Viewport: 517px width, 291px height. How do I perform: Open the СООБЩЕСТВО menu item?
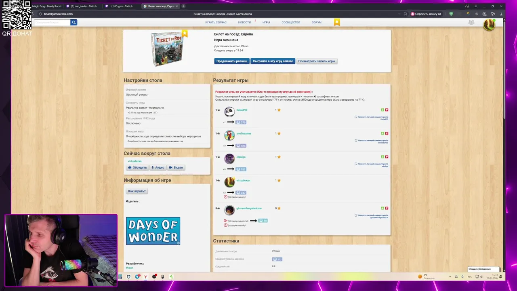[291, 22]
